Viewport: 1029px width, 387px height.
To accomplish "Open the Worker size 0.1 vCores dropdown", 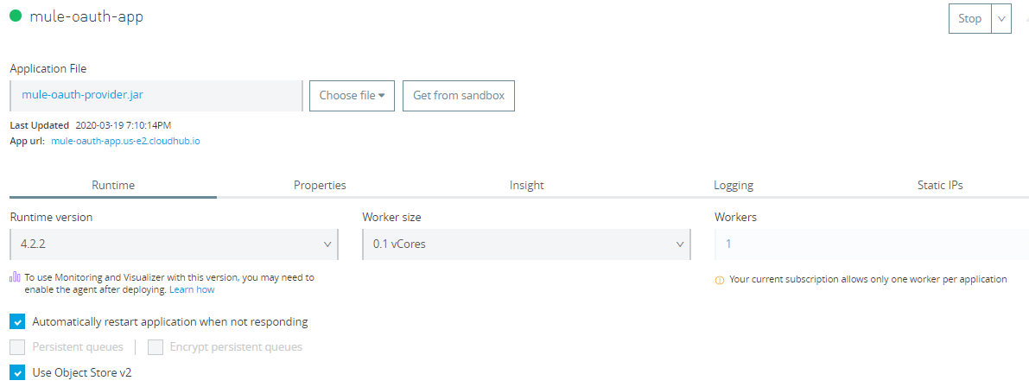I will click(x=526, y=244).
